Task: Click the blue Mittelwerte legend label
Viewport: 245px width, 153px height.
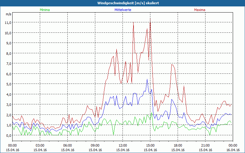Action: (123, 10)
